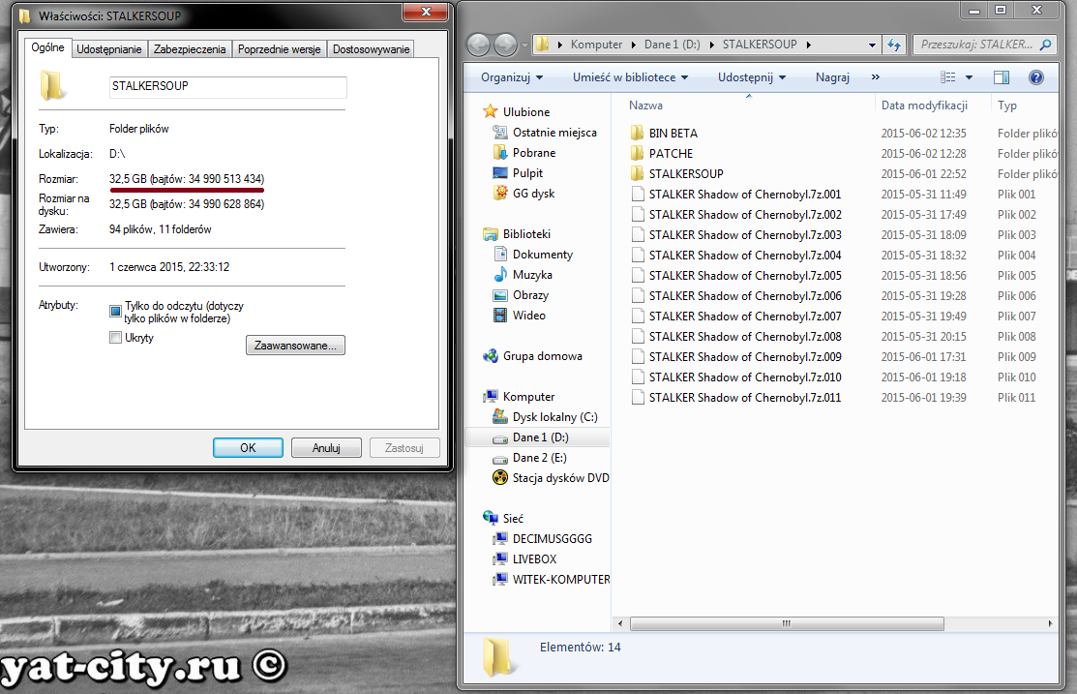Click the Pulpit desktop icon

500,172
